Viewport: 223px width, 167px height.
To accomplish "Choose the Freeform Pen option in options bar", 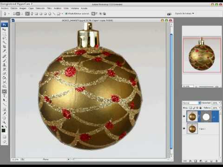I will 32,13.
